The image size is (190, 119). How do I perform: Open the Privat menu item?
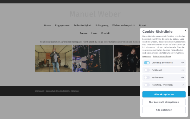pos(142,25)
